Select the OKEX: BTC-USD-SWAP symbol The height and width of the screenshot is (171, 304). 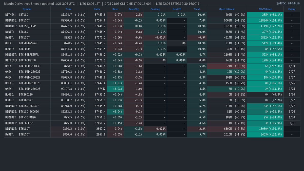click(x=21, y=43)
